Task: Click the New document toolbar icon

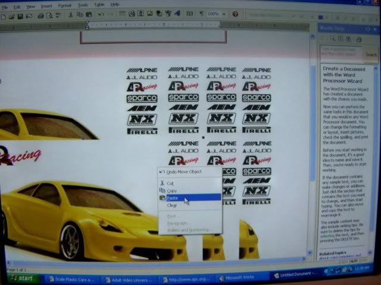Action: point(4,17)
